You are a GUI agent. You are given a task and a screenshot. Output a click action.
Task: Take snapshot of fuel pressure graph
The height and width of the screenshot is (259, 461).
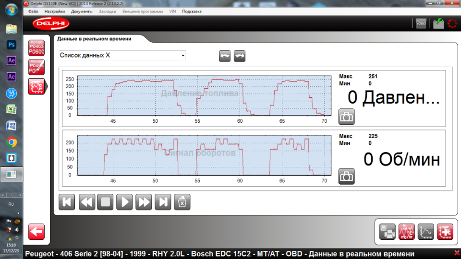click(346, 116)
